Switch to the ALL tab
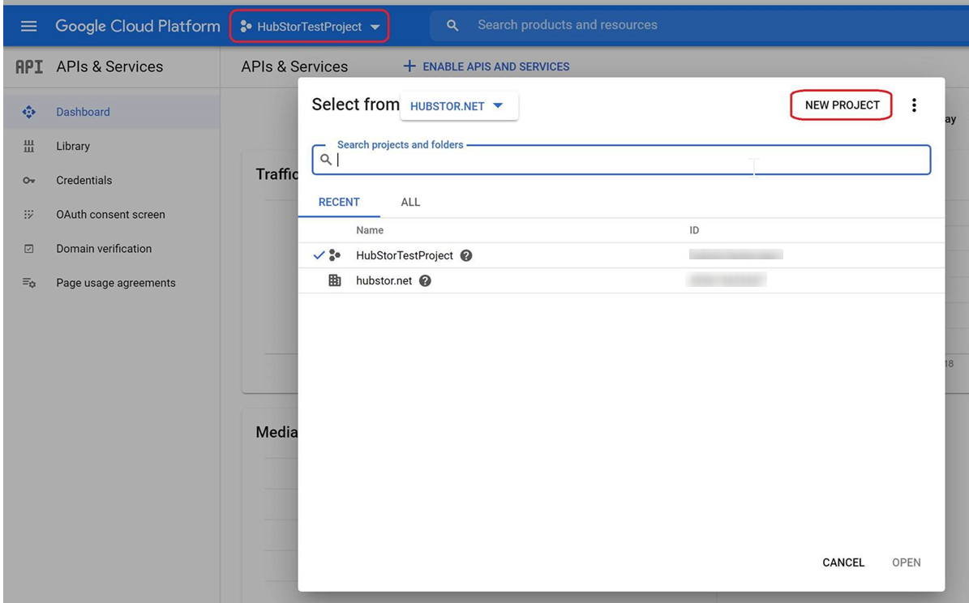Screen dimensions: 969x603 (x=410, y=203)
